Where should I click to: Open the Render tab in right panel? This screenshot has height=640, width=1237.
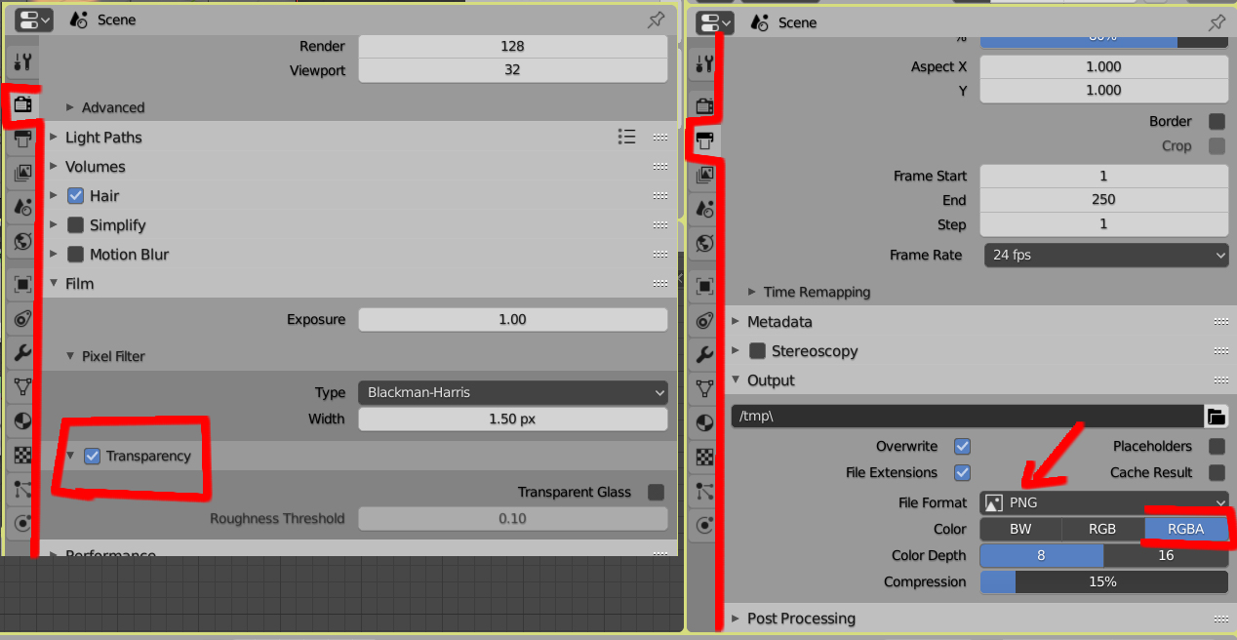(706, 105)
